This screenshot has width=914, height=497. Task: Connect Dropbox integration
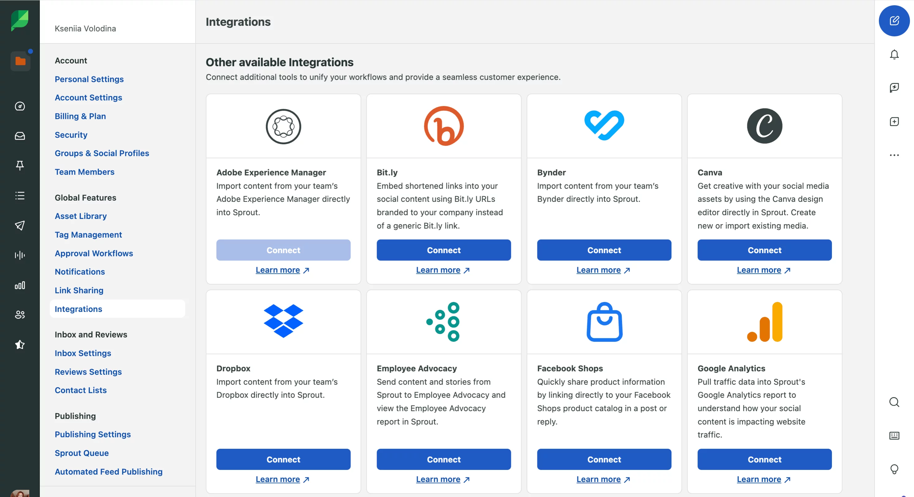(x=284, y=459)
